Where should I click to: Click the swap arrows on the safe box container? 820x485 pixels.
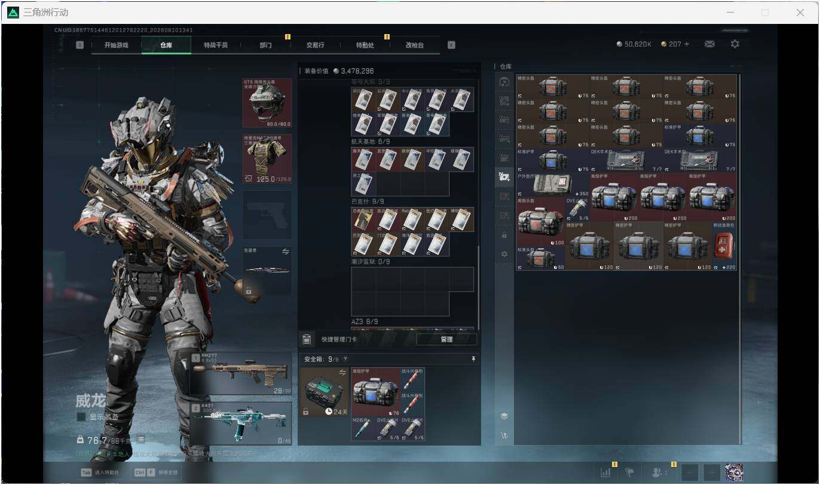tap(342, 372)
